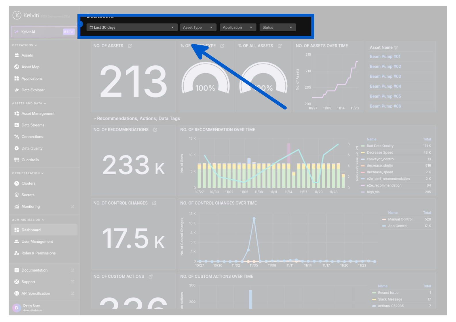Toggle Manual Control legend series
Screen dimensions: 456x322
400,219
